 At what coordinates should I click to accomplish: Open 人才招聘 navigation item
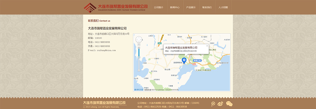(x=223, y=7)
